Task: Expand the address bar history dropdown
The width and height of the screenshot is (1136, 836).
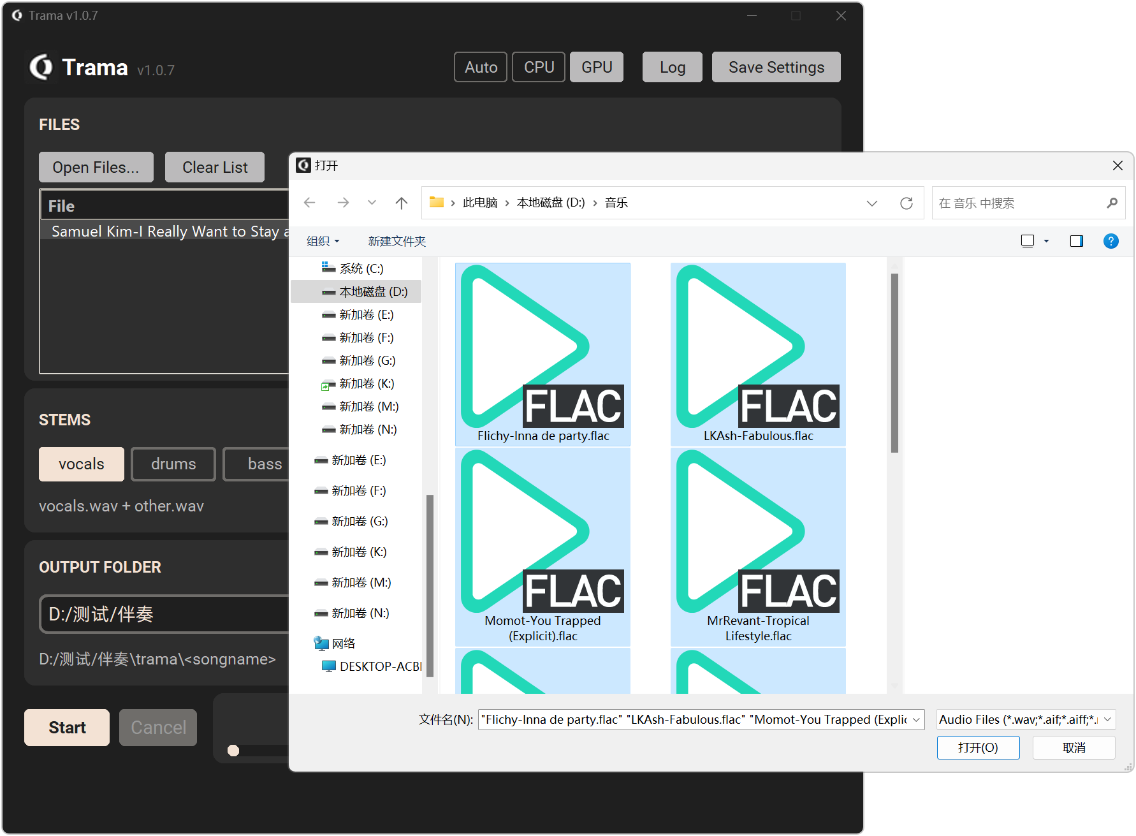Action: click(871, 203)
